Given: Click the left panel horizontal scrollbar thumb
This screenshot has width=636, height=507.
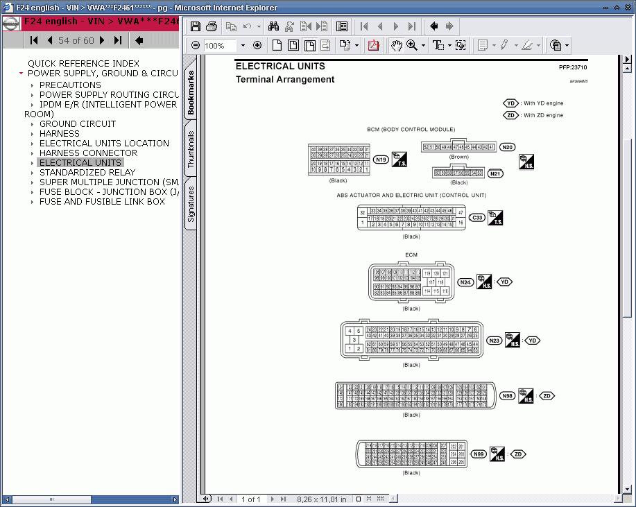Looking at the screenshot, I should coord(51,499).
